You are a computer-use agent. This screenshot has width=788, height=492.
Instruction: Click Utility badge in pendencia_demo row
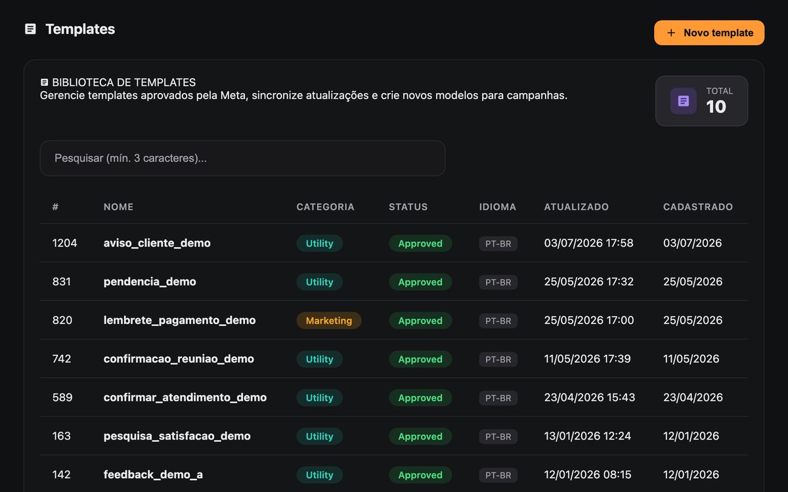[x=319, y=282]
